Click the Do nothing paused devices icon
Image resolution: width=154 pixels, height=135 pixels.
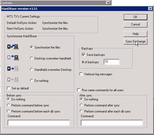pyautogui.click(x=13, y=79)
